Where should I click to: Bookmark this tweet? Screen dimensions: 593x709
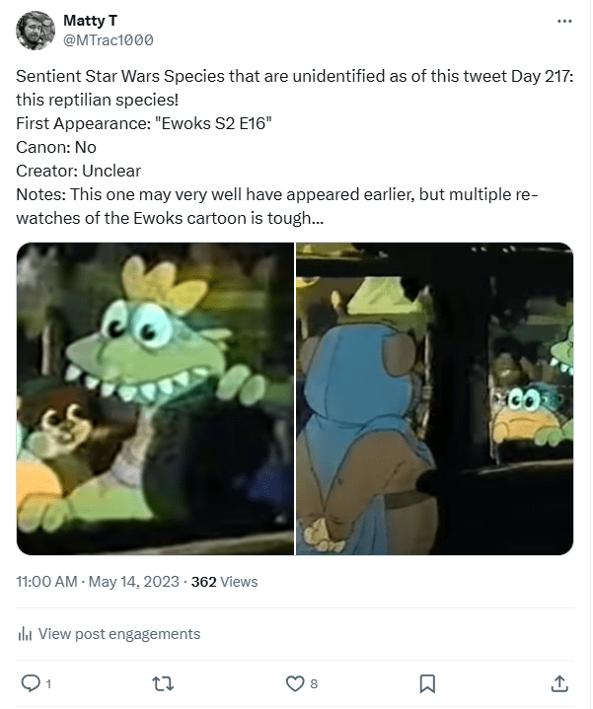click(x=427, y=682)
